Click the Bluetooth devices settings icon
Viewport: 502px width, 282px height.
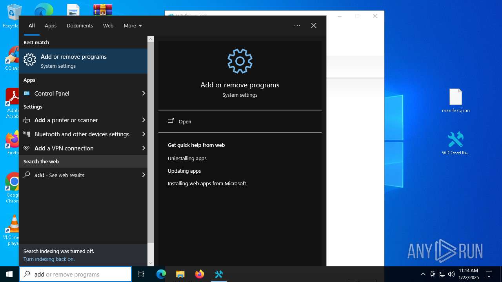point(27,134)
